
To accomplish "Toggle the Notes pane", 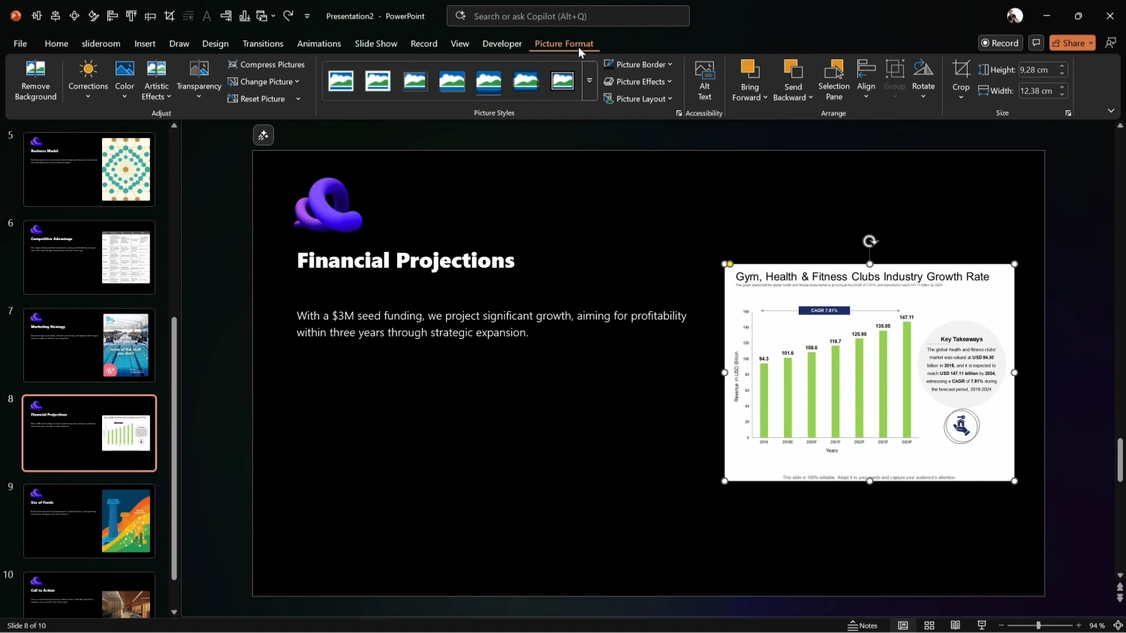I will (x=863, y=625).
